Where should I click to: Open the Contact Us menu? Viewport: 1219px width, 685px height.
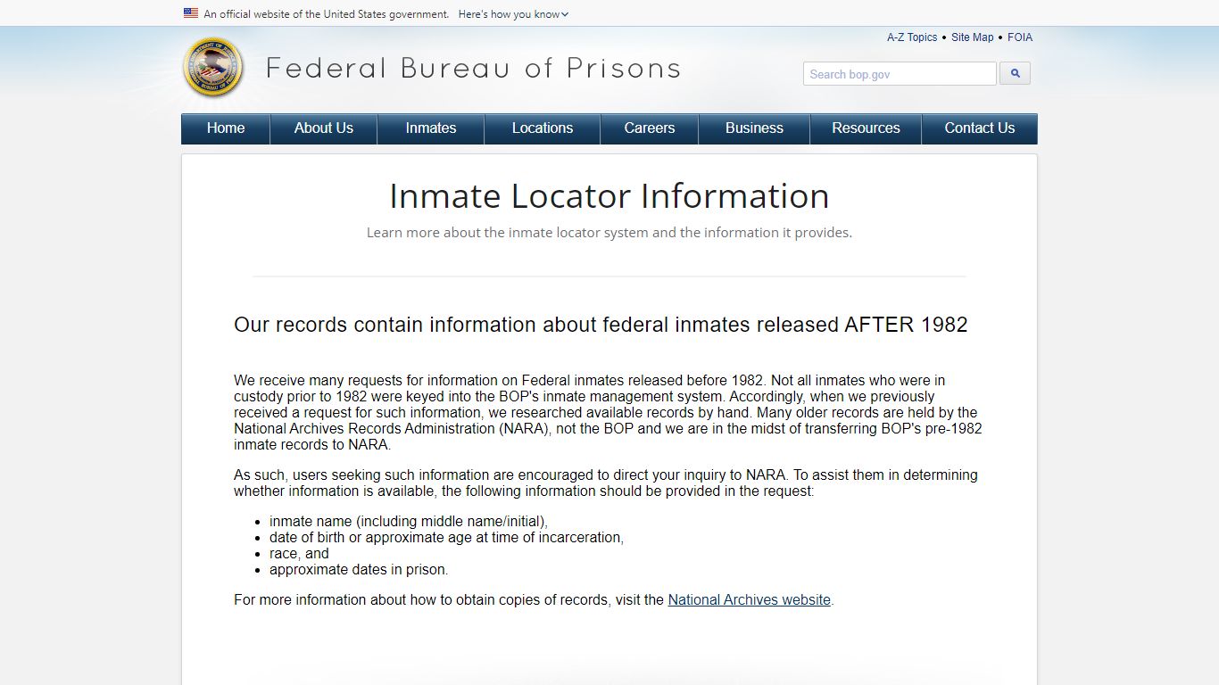click(980, 128)
